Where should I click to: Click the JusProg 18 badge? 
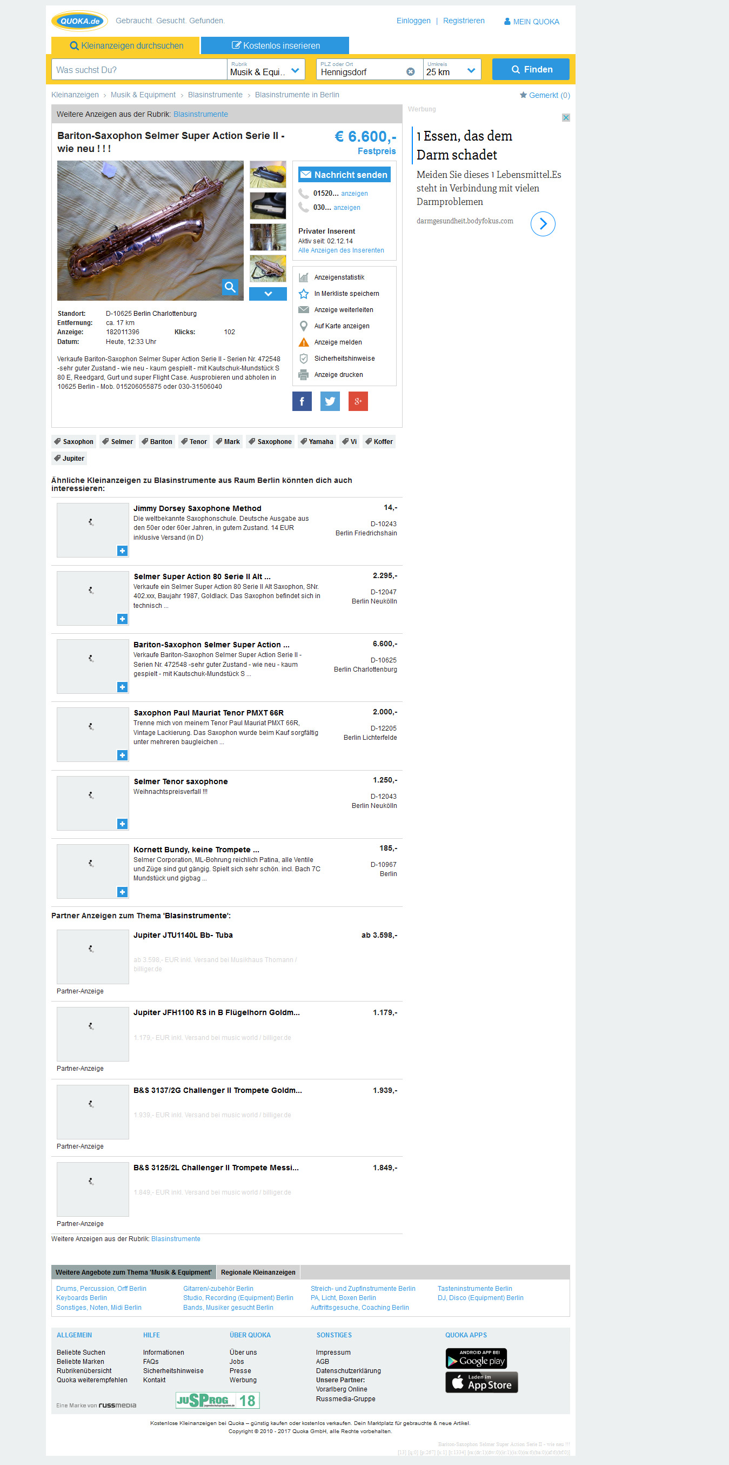pyautogui.click(x=218, y=1400)
